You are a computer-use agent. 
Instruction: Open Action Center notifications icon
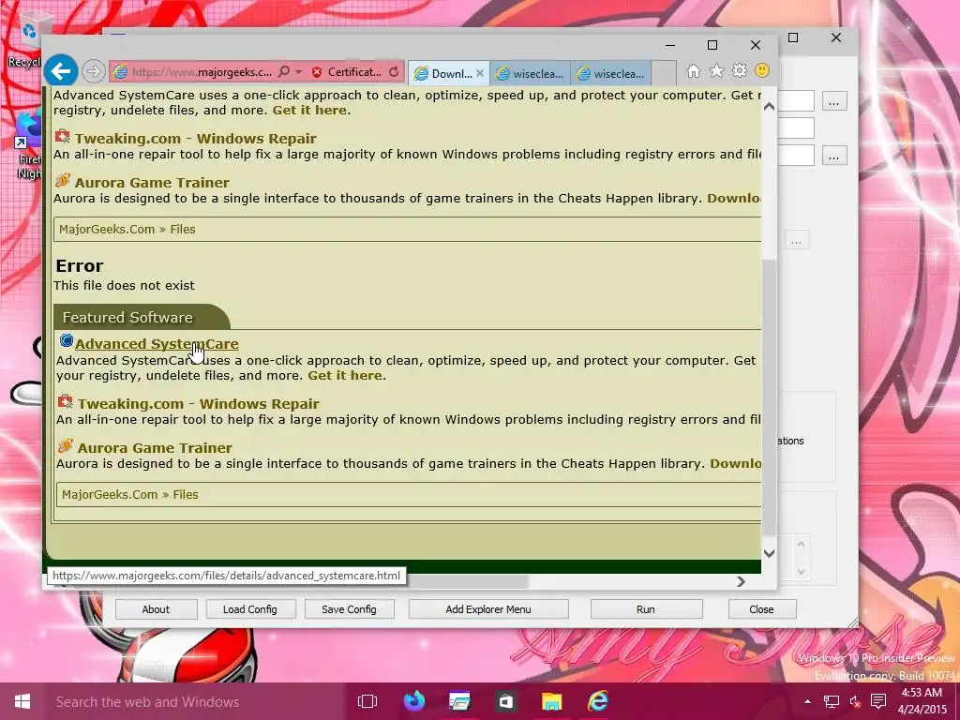pyautogui.click(x=878, y=701)
